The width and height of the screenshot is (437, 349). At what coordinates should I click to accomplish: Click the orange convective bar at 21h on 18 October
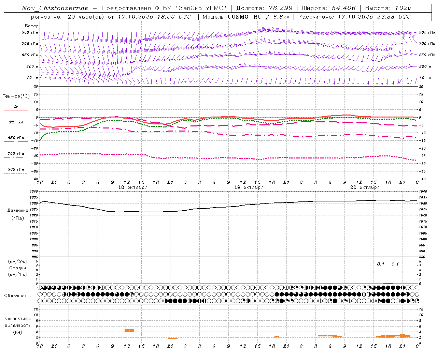point(173,338)
